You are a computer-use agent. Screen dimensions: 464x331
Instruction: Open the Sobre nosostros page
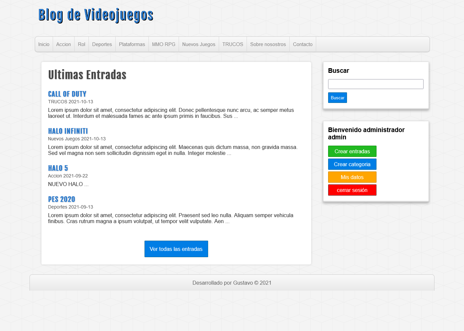click(268, 44)
